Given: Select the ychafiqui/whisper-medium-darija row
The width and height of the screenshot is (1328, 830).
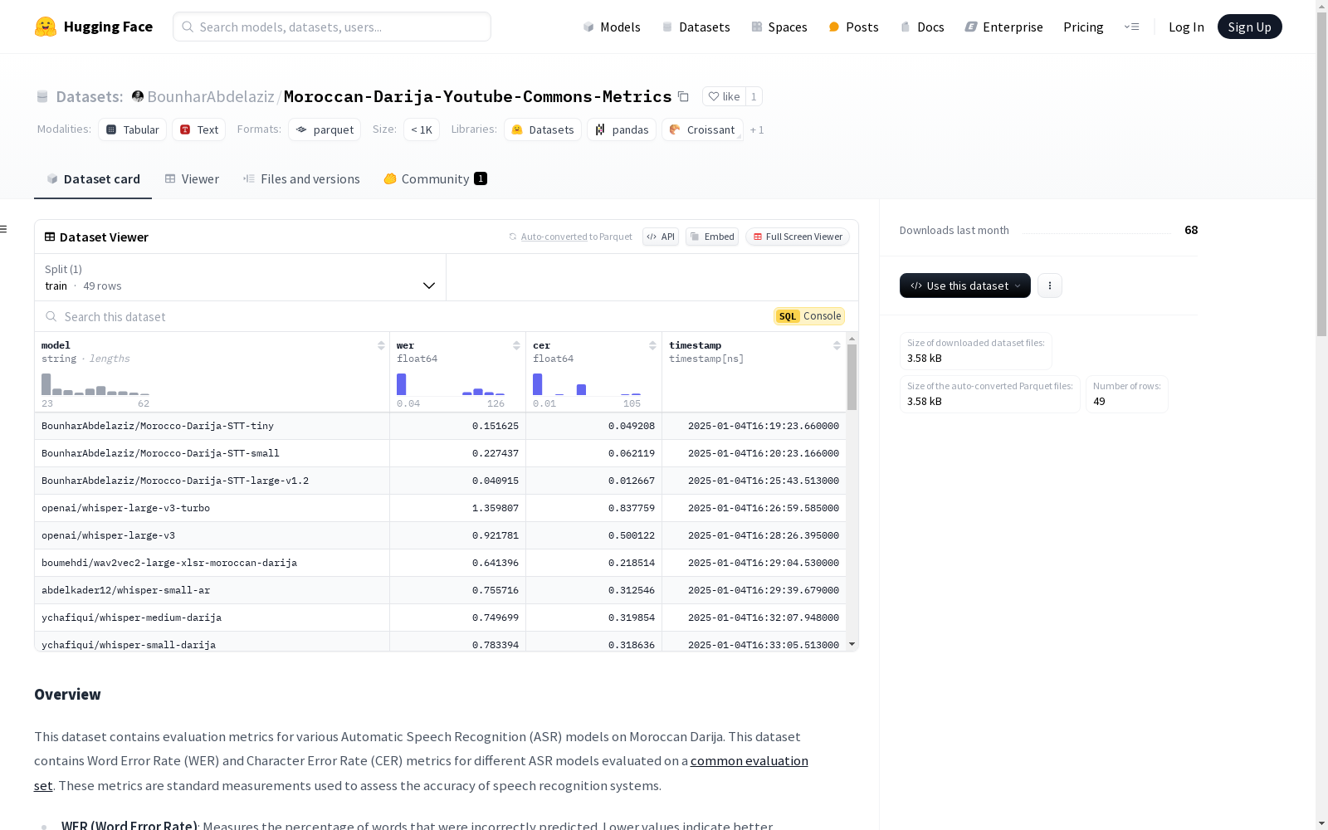Looking at the screenshot, I should (441, 618).
